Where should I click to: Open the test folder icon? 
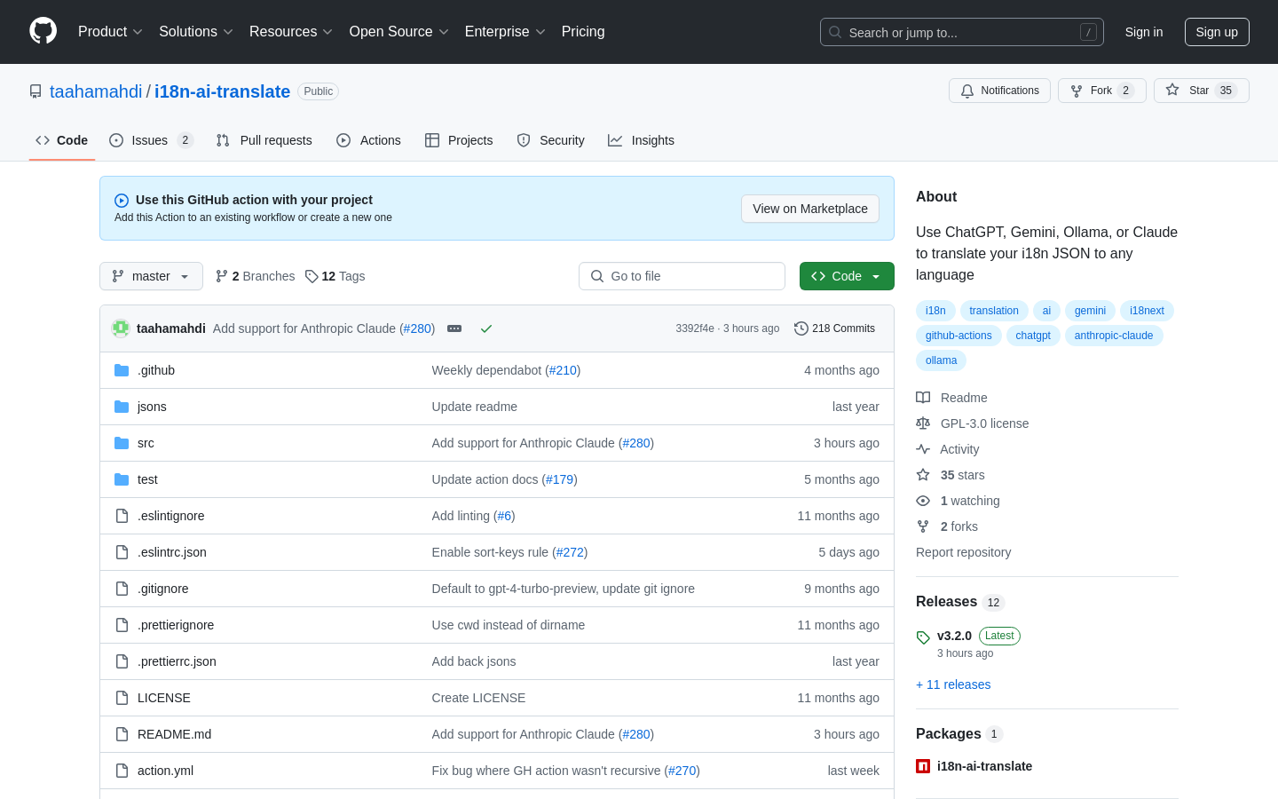[x=122, y=479]
